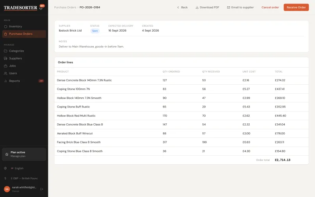Open the Reports menu item
315x197 pixels.
pos(24,81)
